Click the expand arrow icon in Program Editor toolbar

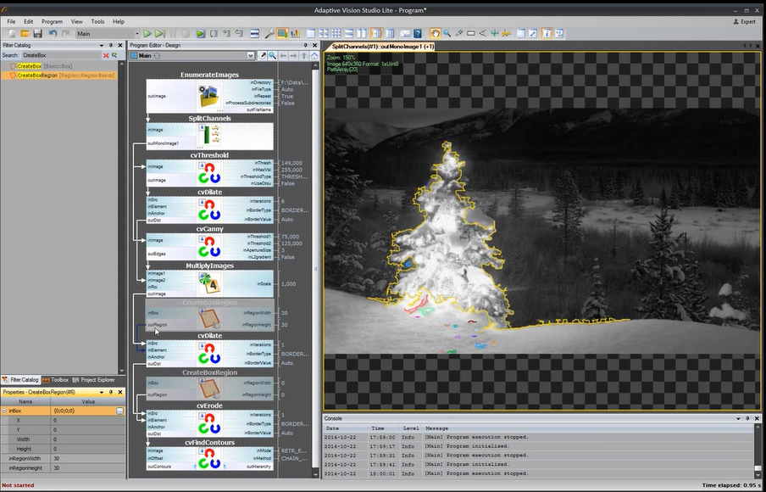[263, 56]
